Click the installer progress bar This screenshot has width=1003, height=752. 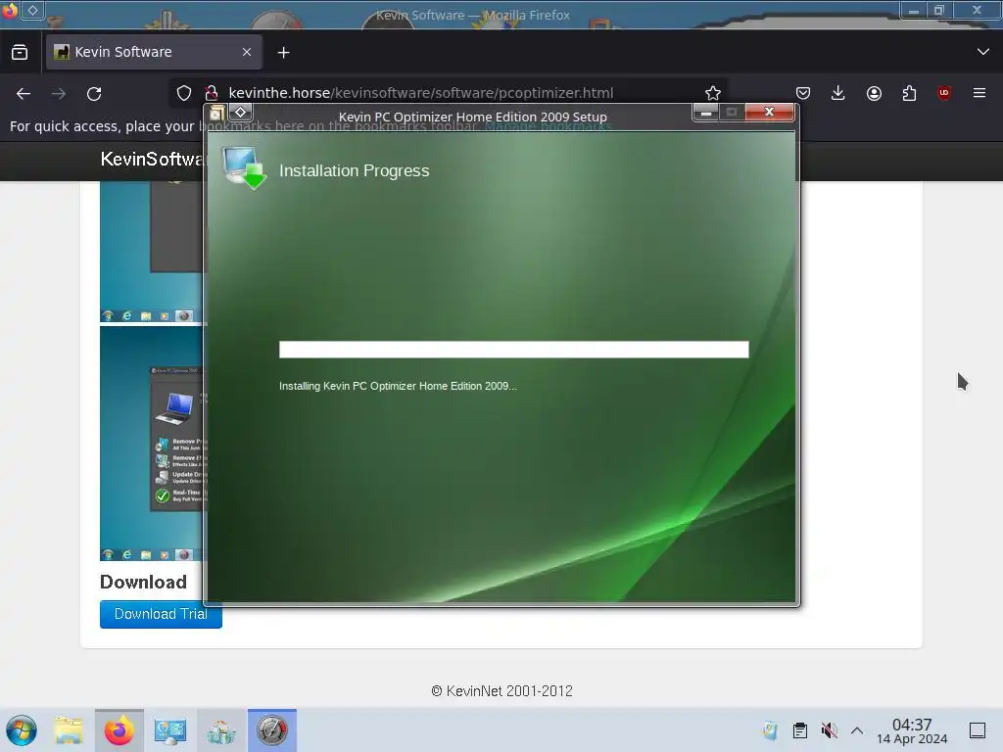(x=513, y=350)
